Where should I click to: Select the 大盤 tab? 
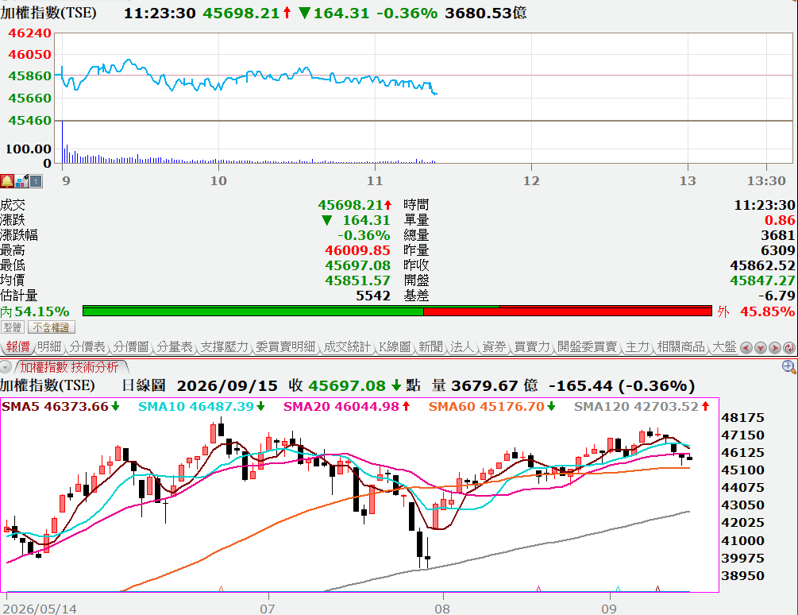coord(724,346)
